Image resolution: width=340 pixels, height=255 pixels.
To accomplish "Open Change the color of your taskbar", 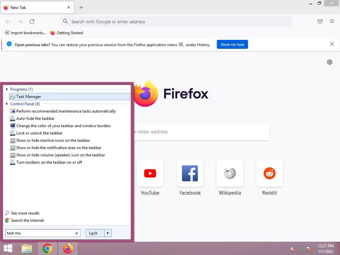I will [60, 126].
